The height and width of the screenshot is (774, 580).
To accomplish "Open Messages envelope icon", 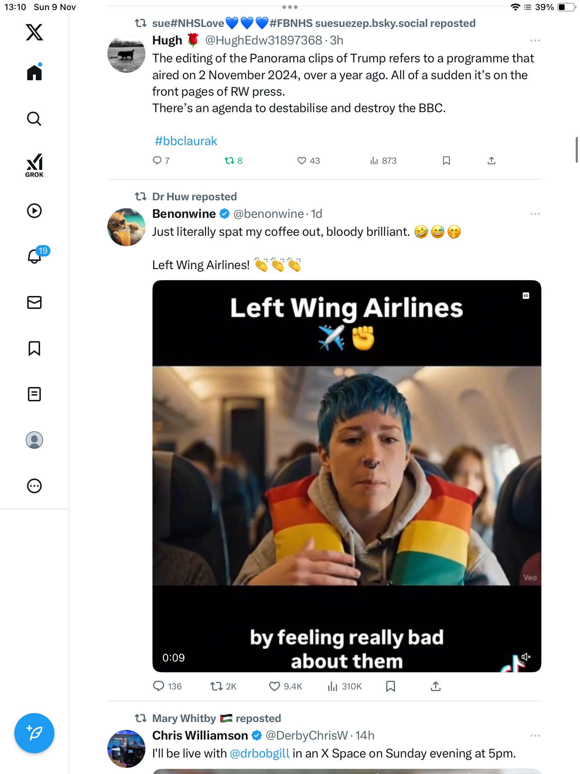I will 34,302.
